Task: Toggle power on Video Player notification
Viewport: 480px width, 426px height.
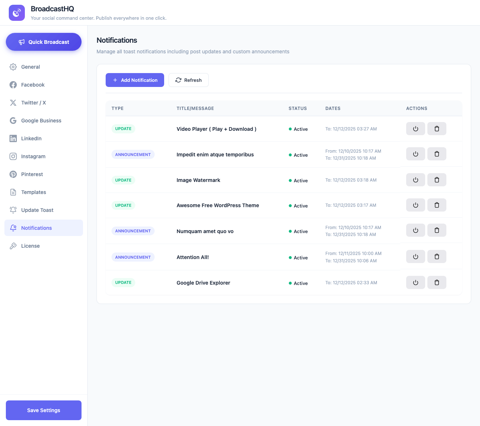Action: coord(415,129)
